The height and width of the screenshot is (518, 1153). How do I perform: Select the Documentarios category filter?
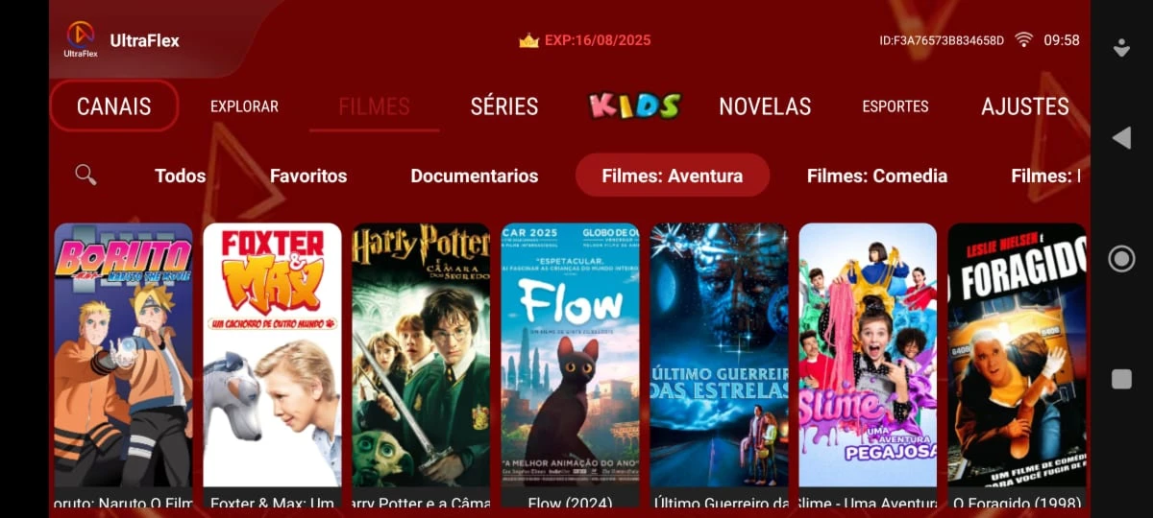475,176
